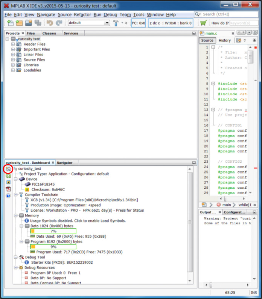Expand the Important Files folder

tap(13, 49)
